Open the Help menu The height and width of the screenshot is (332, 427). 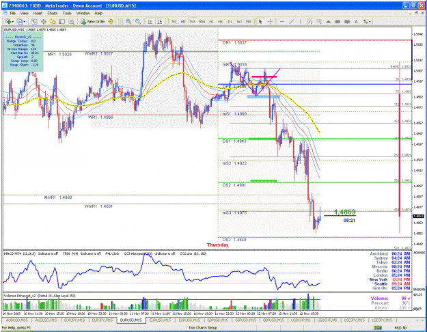pyautogui.click(x=98, y=13)
